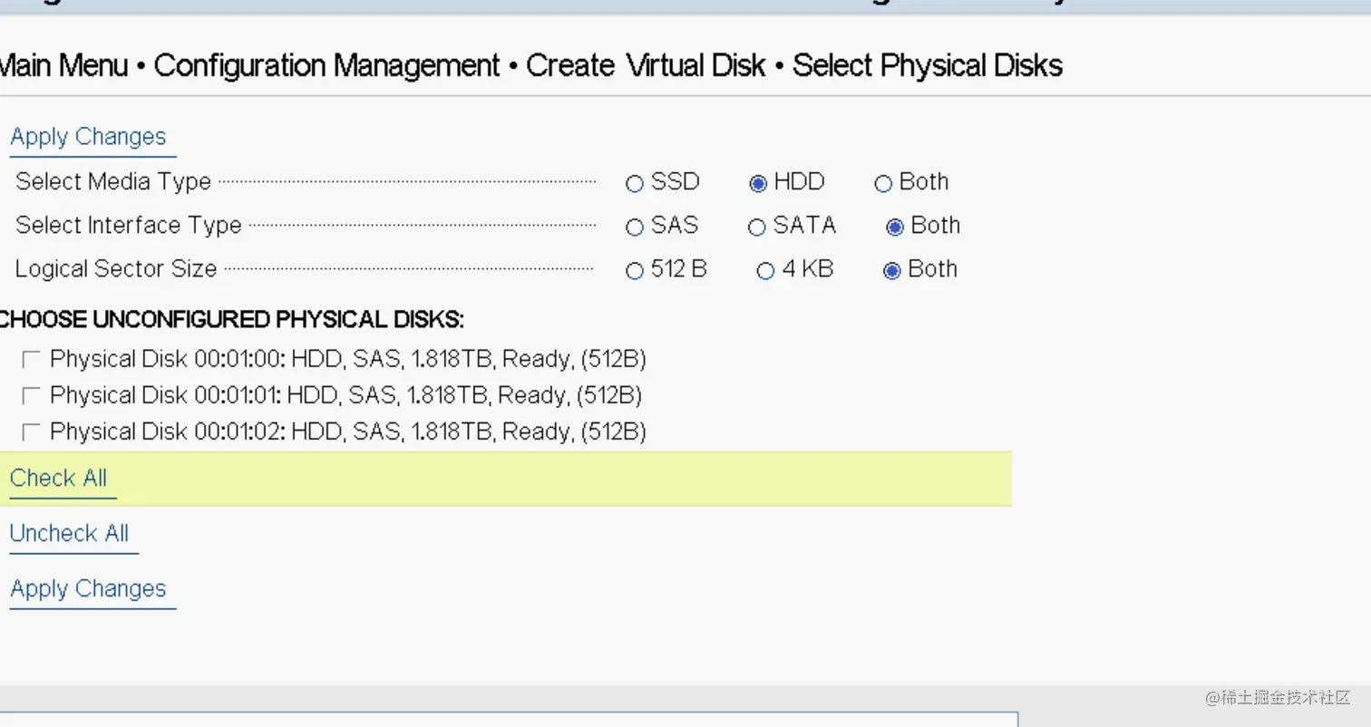This screenshot has height=727, width=1371.
Task: Pick 4 KB logical sector size
Action: coord(766,271)
